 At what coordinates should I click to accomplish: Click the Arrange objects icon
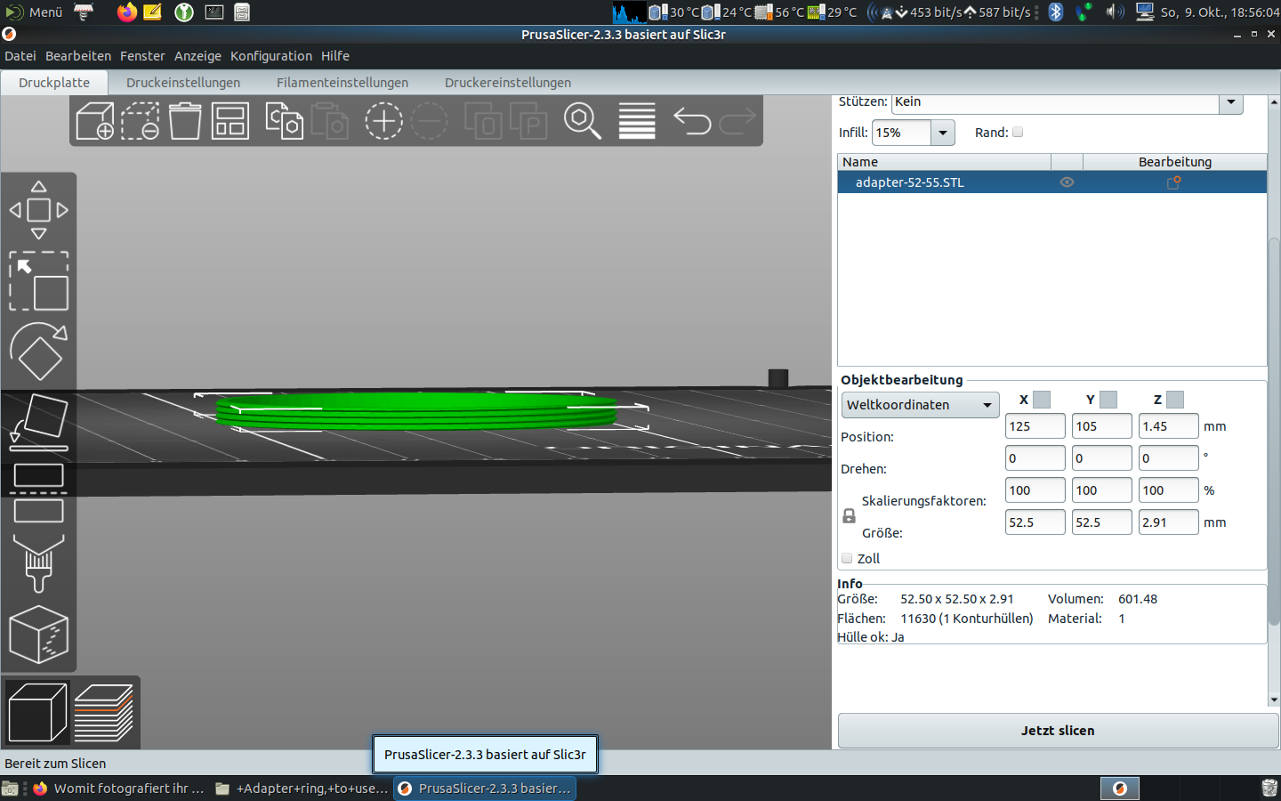tap(230, 121)
